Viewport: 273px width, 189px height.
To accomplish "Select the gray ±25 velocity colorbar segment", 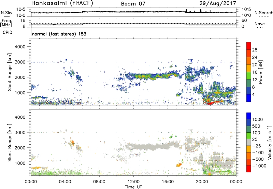I will pyautogui.click(x=249, y=142).
